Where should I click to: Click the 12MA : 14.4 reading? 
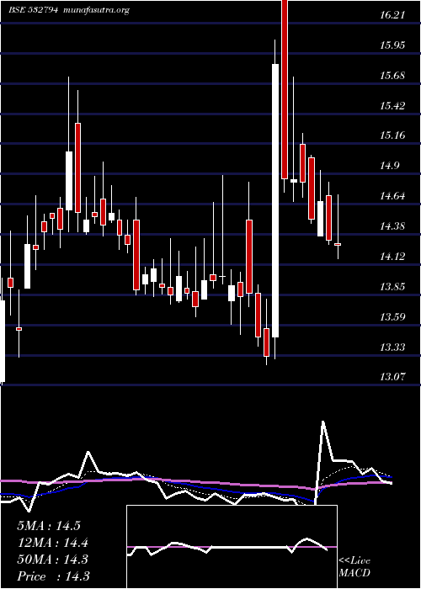point(52,543)
